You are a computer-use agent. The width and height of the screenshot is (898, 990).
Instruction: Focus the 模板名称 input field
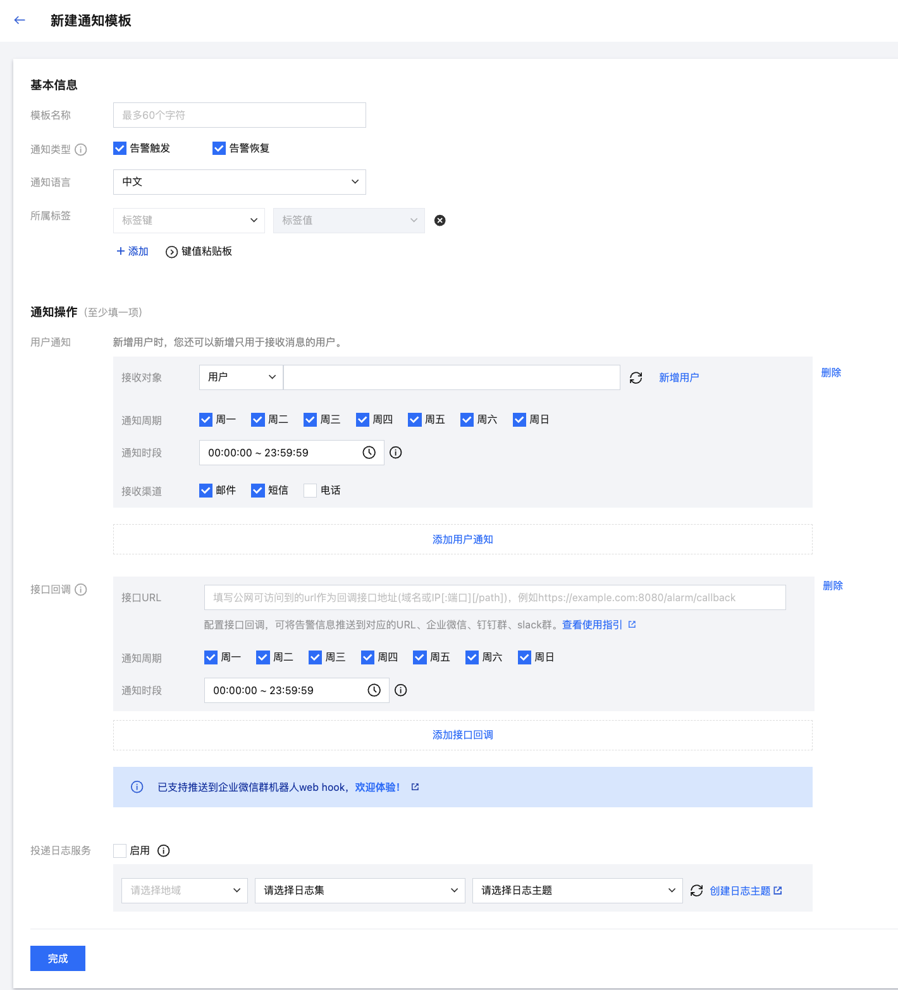(x=240, y=115)
